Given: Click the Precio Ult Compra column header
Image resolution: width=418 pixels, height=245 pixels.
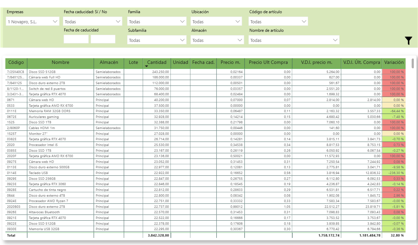Looking at the screenshot, I should (268, 63).
